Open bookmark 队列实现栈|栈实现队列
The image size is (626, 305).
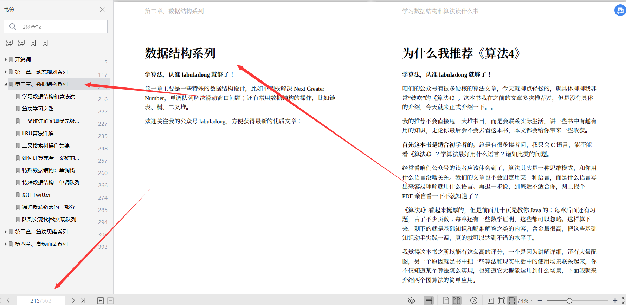click(49, 220)
